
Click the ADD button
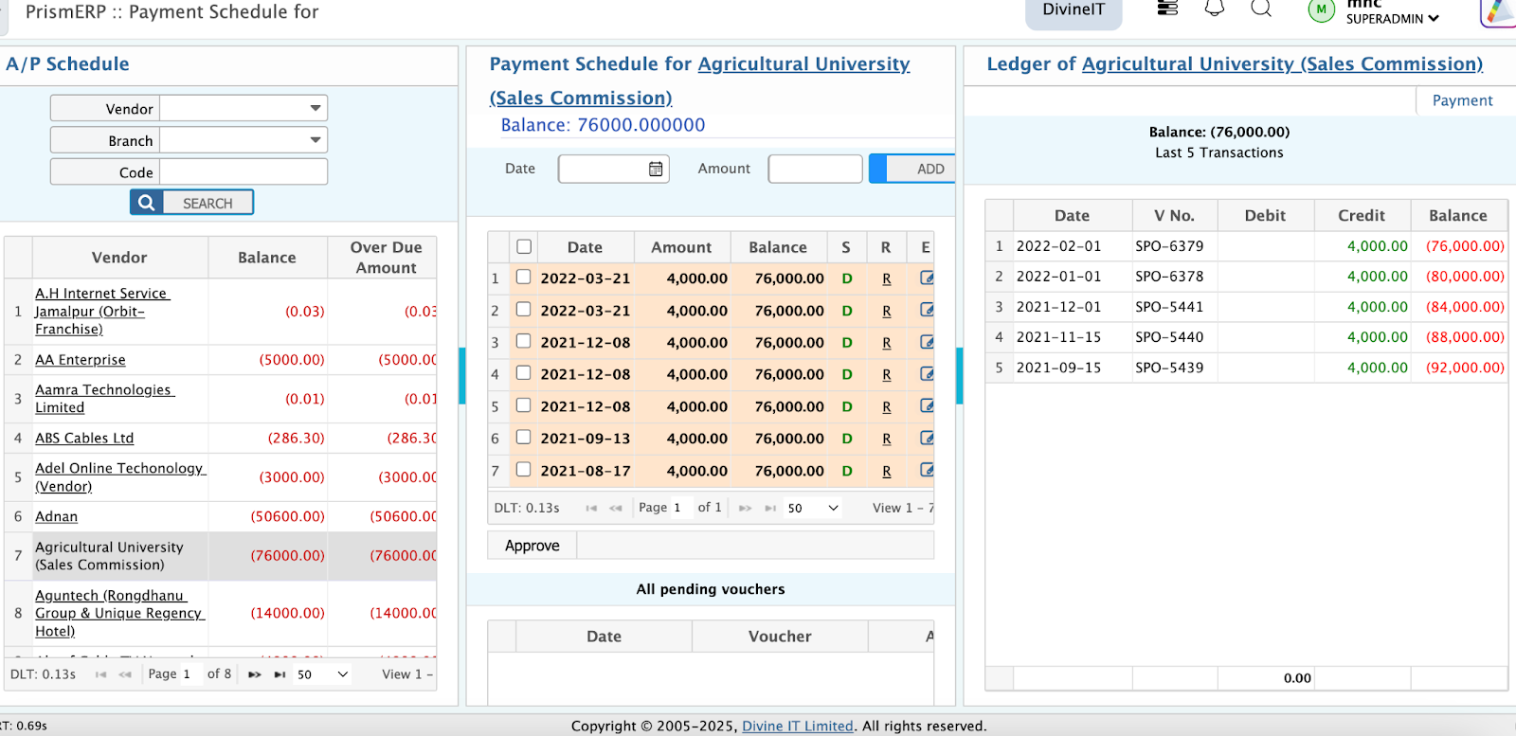912,169
